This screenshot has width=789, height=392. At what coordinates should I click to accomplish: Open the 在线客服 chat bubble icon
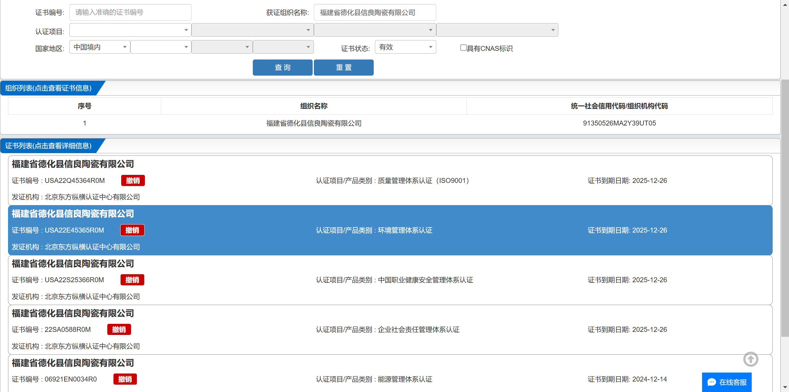tap(712, 382)
